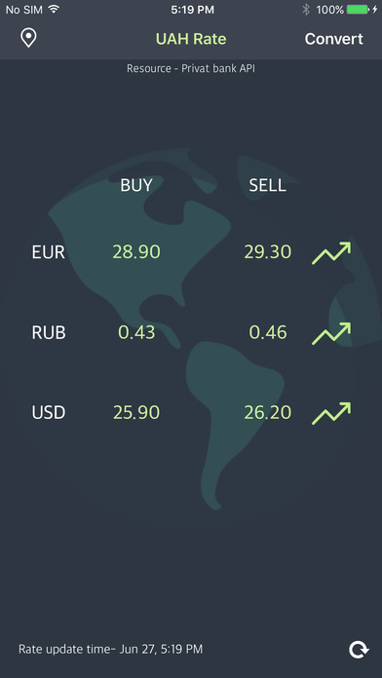The width and height of the screenshot is (382, 678).
Task: Tap the Bluetooth status icon
Action: [306, 10]
